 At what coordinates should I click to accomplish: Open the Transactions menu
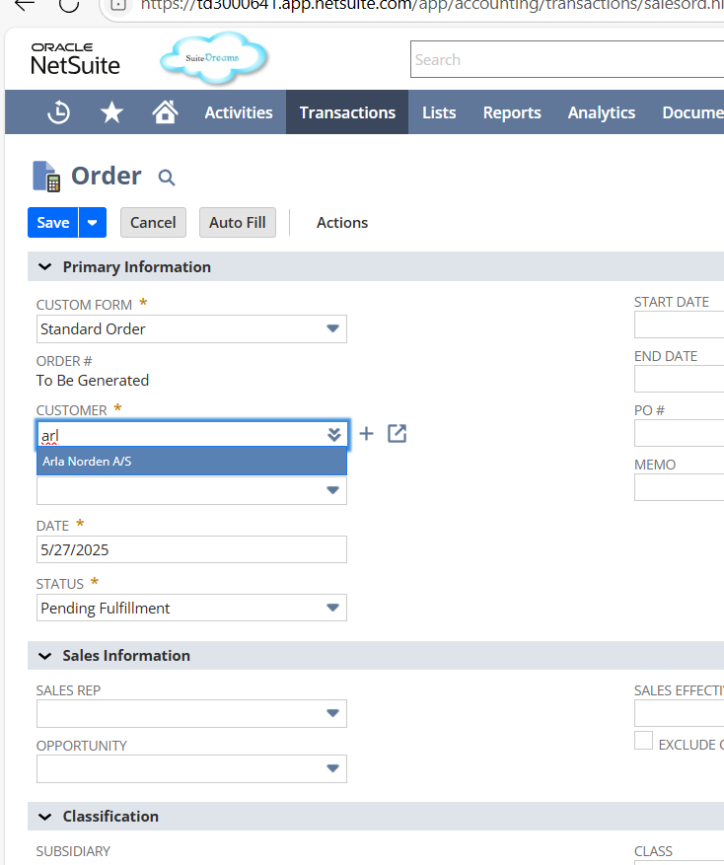[347, 112]
